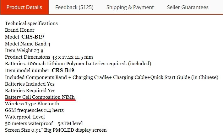This screenshot has width=223, height=137.
Task: Open the Shipping & Payment tab
Action: pyautogui.click(x=130, y=7)
